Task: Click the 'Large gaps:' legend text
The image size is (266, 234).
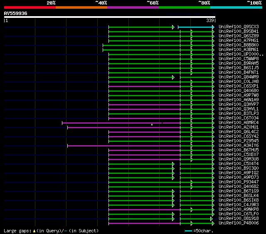Action: point(17,231)
